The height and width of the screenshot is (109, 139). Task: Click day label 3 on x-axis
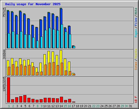coord(17,106)
